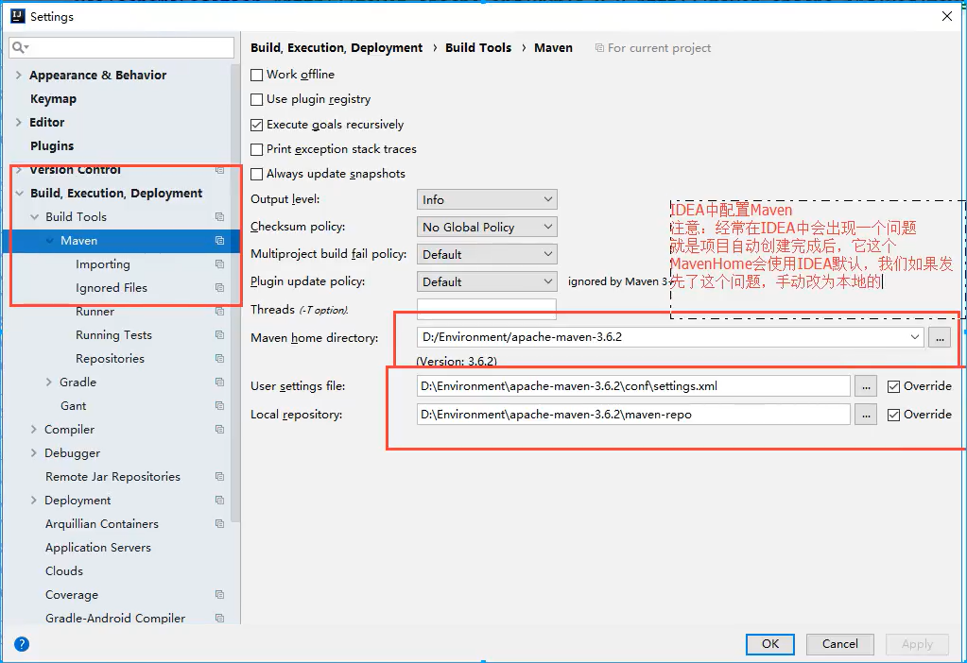Screen dimensions: 967x663
Task: Enable Work offline checkbox
Action: click(256, 76)
